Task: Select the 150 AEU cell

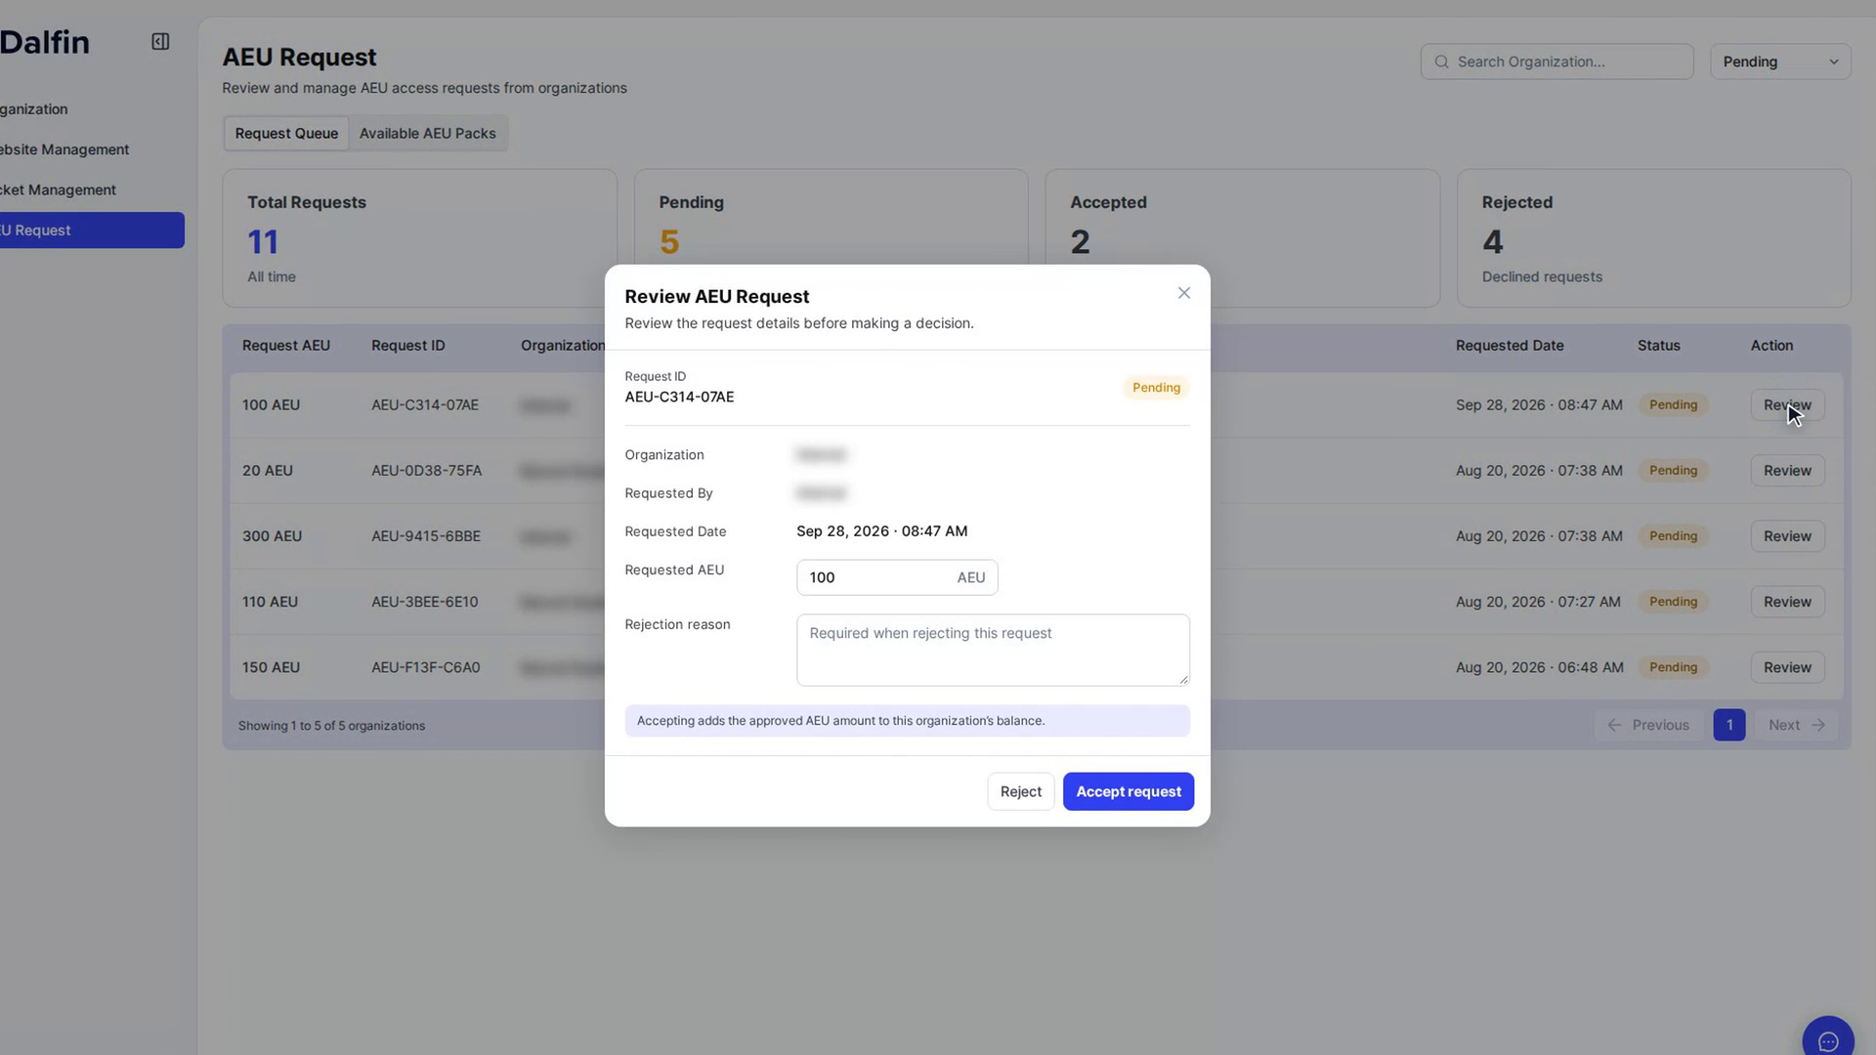Action: click(271, 667)
